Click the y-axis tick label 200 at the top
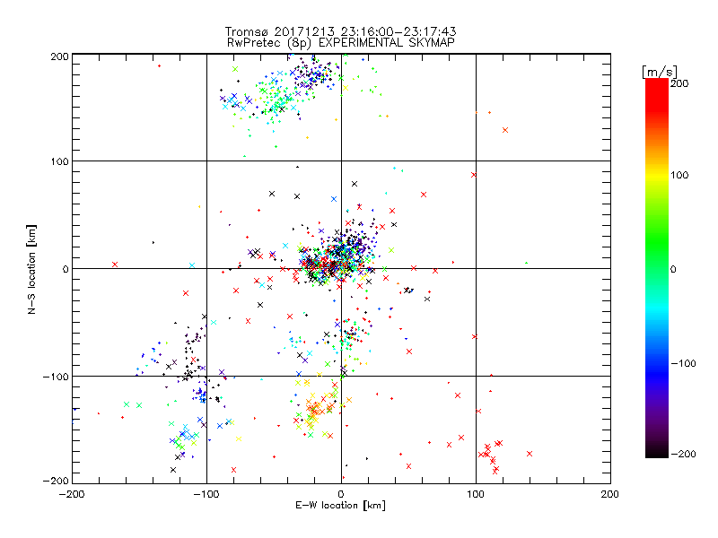The height and width of the screenshot is (538, 718). point(59,56)
